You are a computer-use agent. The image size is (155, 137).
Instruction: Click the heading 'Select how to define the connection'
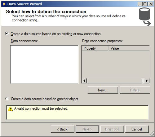click(x=46, y=11)
